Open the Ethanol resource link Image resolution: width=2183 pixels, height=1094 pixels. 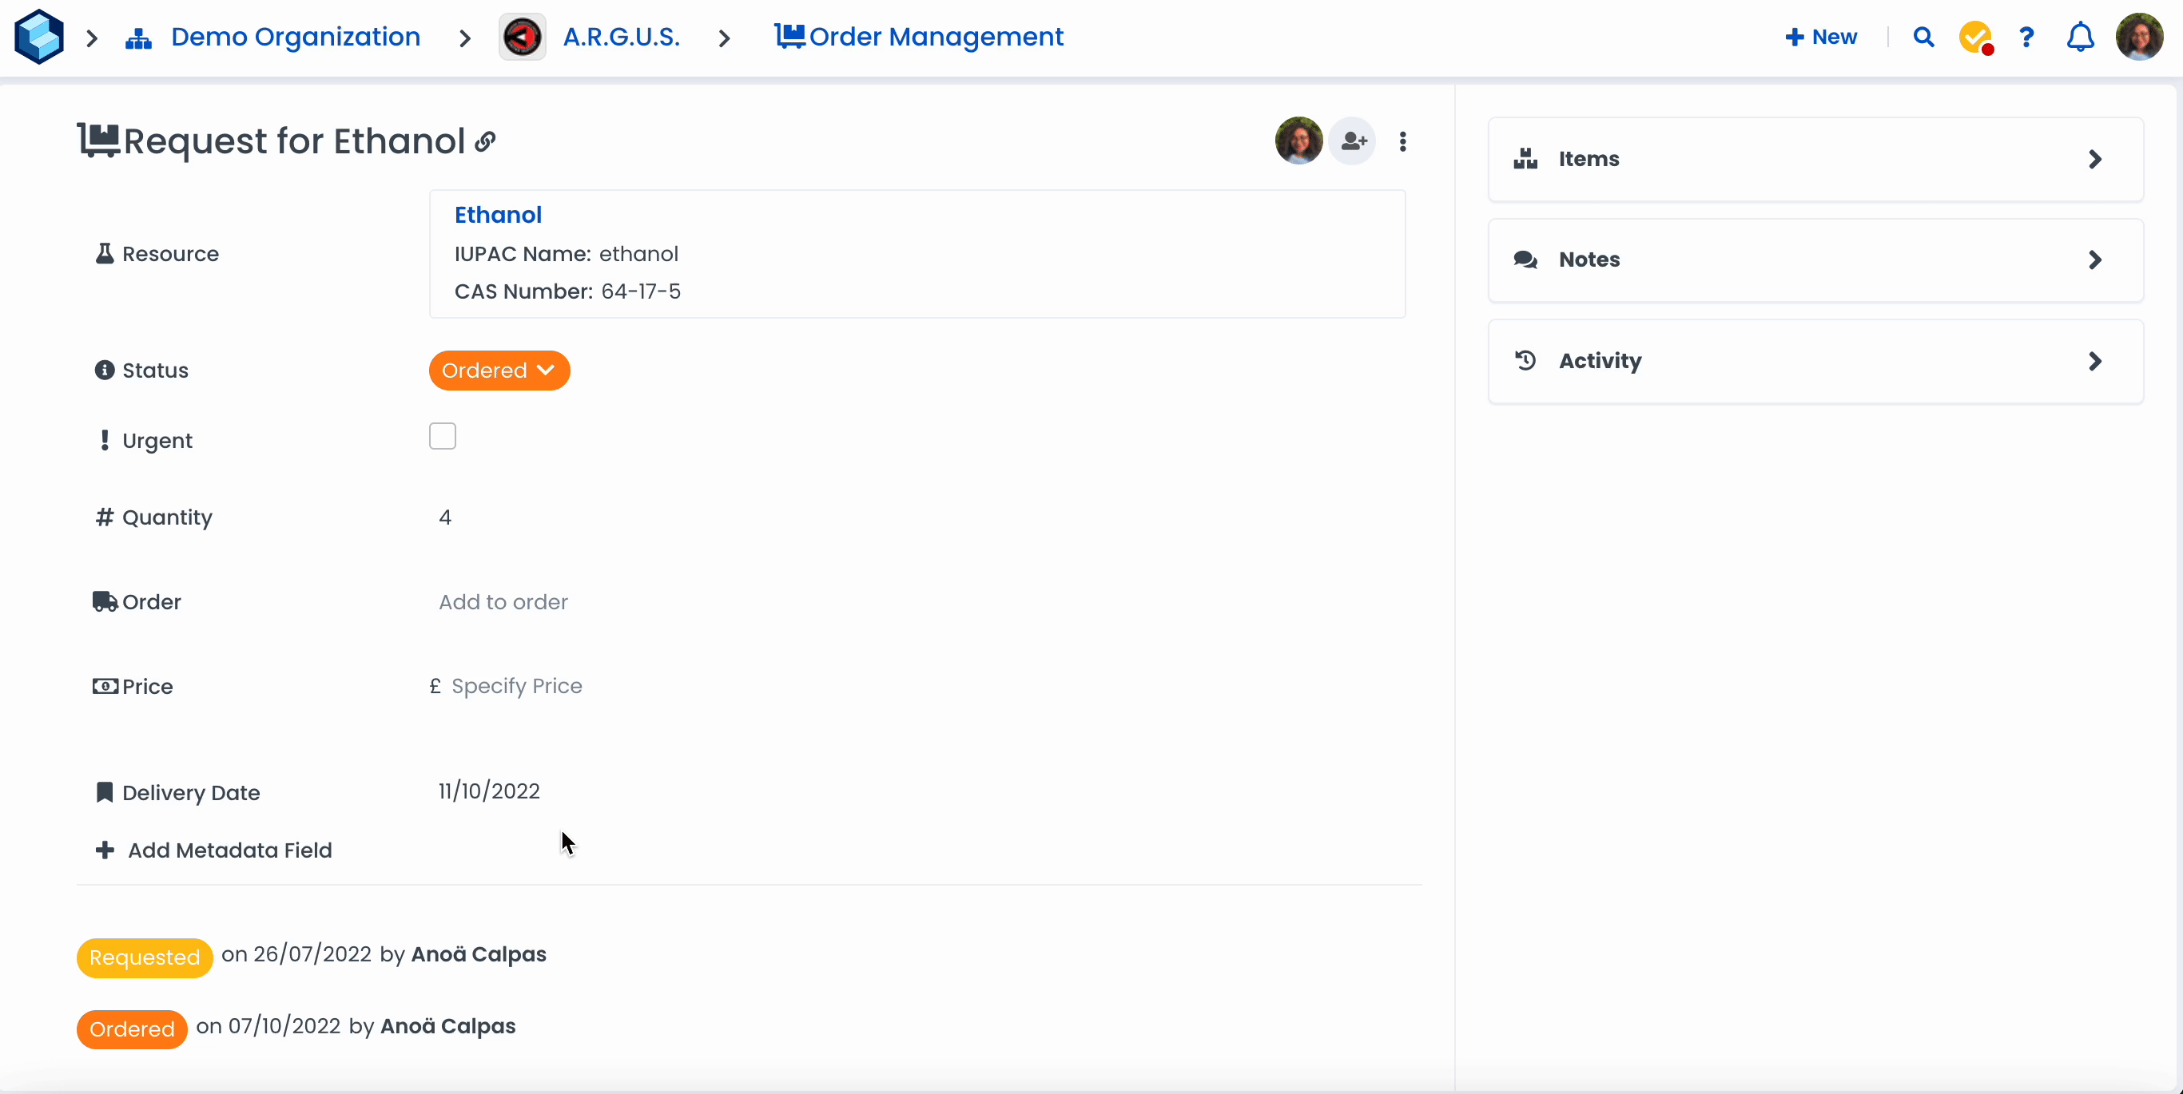498,215
